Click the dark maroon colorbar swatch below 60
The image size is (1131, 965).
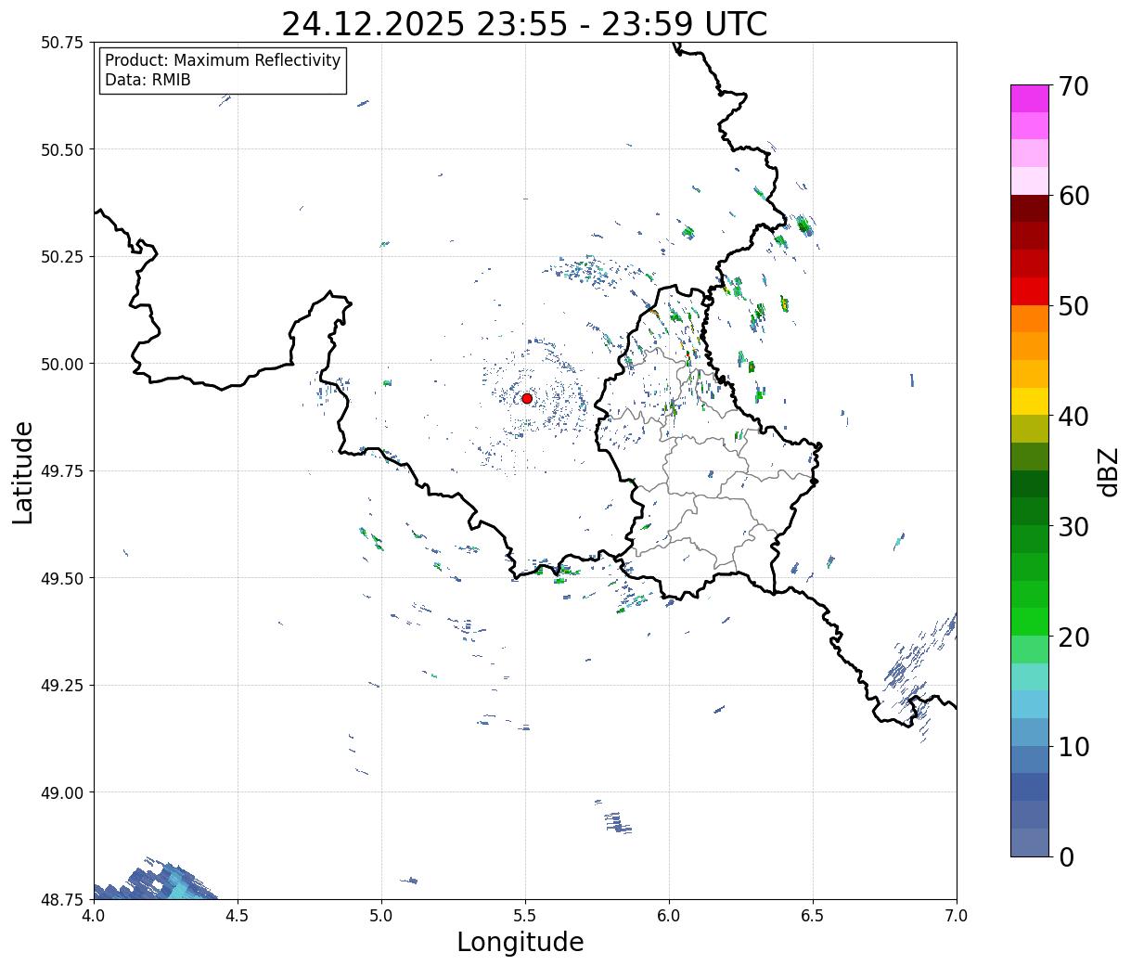(1030, 209)
